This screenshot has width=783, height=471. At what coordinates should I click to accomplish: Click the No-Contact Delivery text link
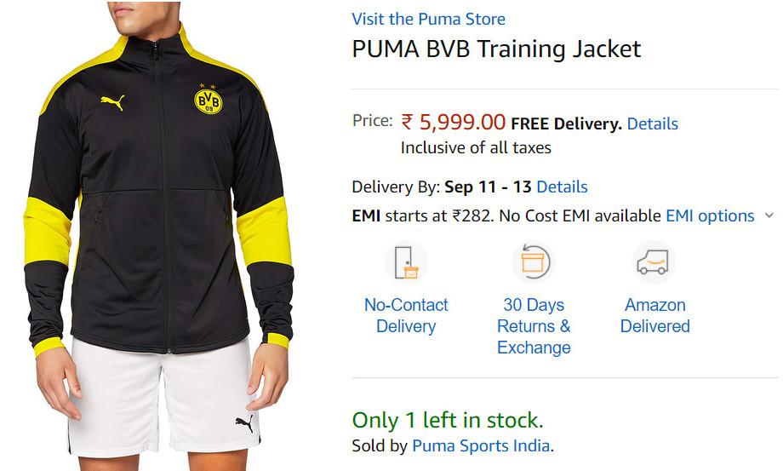406,315
